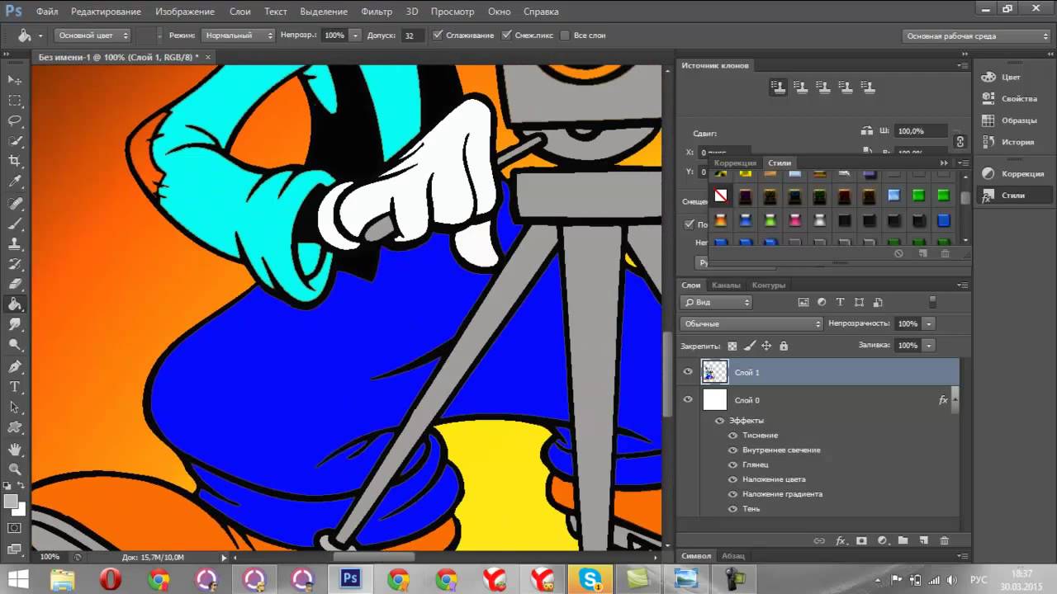The width and height of the screenshot is (1057, 594).
Task: Toggle visibility of Глянец effect
Action: 732,464
